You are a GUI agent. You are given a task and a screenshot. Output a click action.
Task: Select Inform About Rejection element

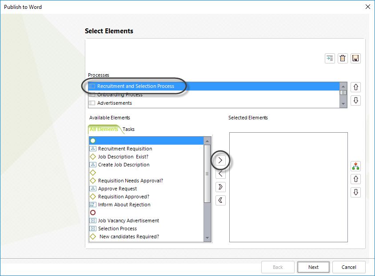[x=146, y=205]
